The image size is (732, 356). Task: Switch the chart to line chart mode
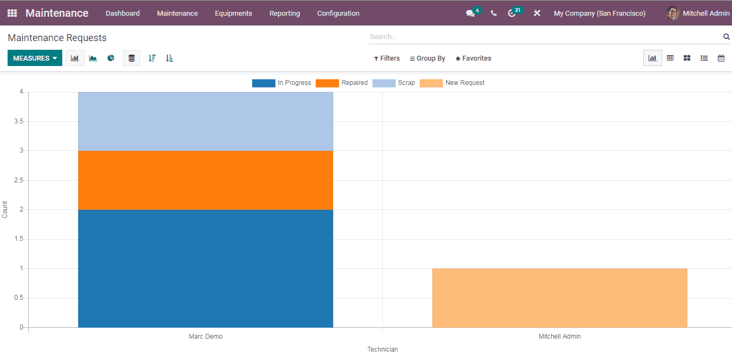point(93,58)
